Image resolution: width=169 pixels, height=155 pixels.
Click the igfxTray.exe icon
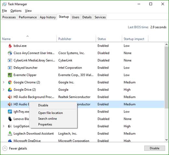pyautogui.click(x=10, y=111)
